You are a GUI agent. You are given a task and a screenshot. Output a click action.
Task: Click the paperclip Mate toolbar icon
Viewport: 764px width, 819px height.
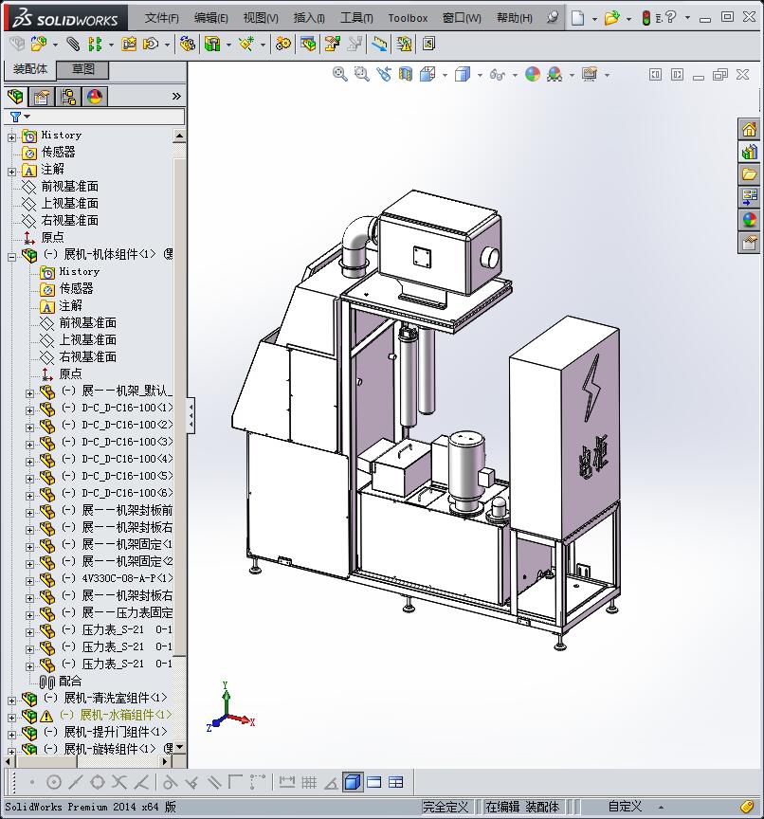pos(73,44)
